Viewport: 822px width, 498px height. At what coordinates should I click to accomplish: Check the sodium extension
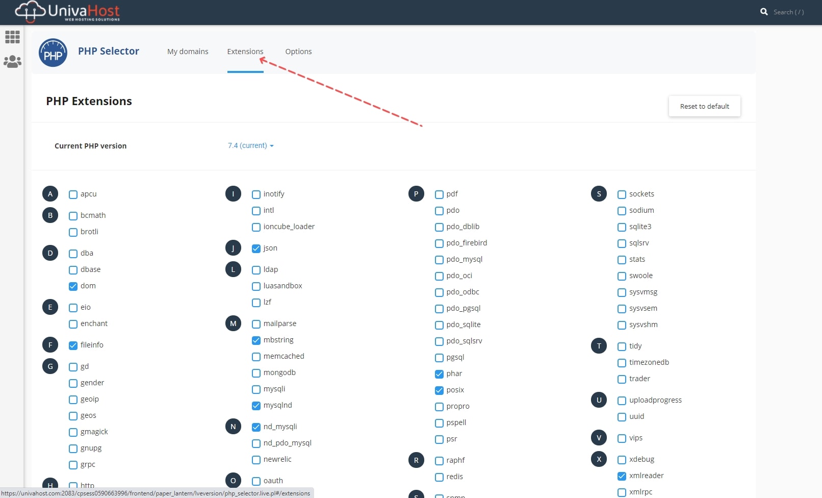(x=622, y=211)
